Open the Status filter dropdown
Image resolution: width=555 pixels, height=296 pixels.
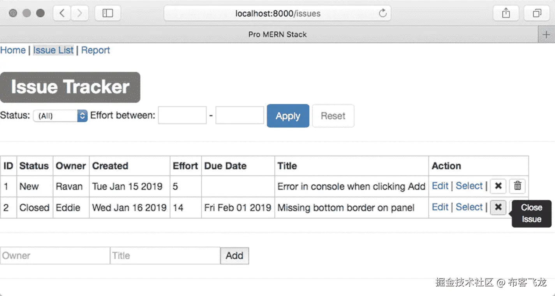60,116
